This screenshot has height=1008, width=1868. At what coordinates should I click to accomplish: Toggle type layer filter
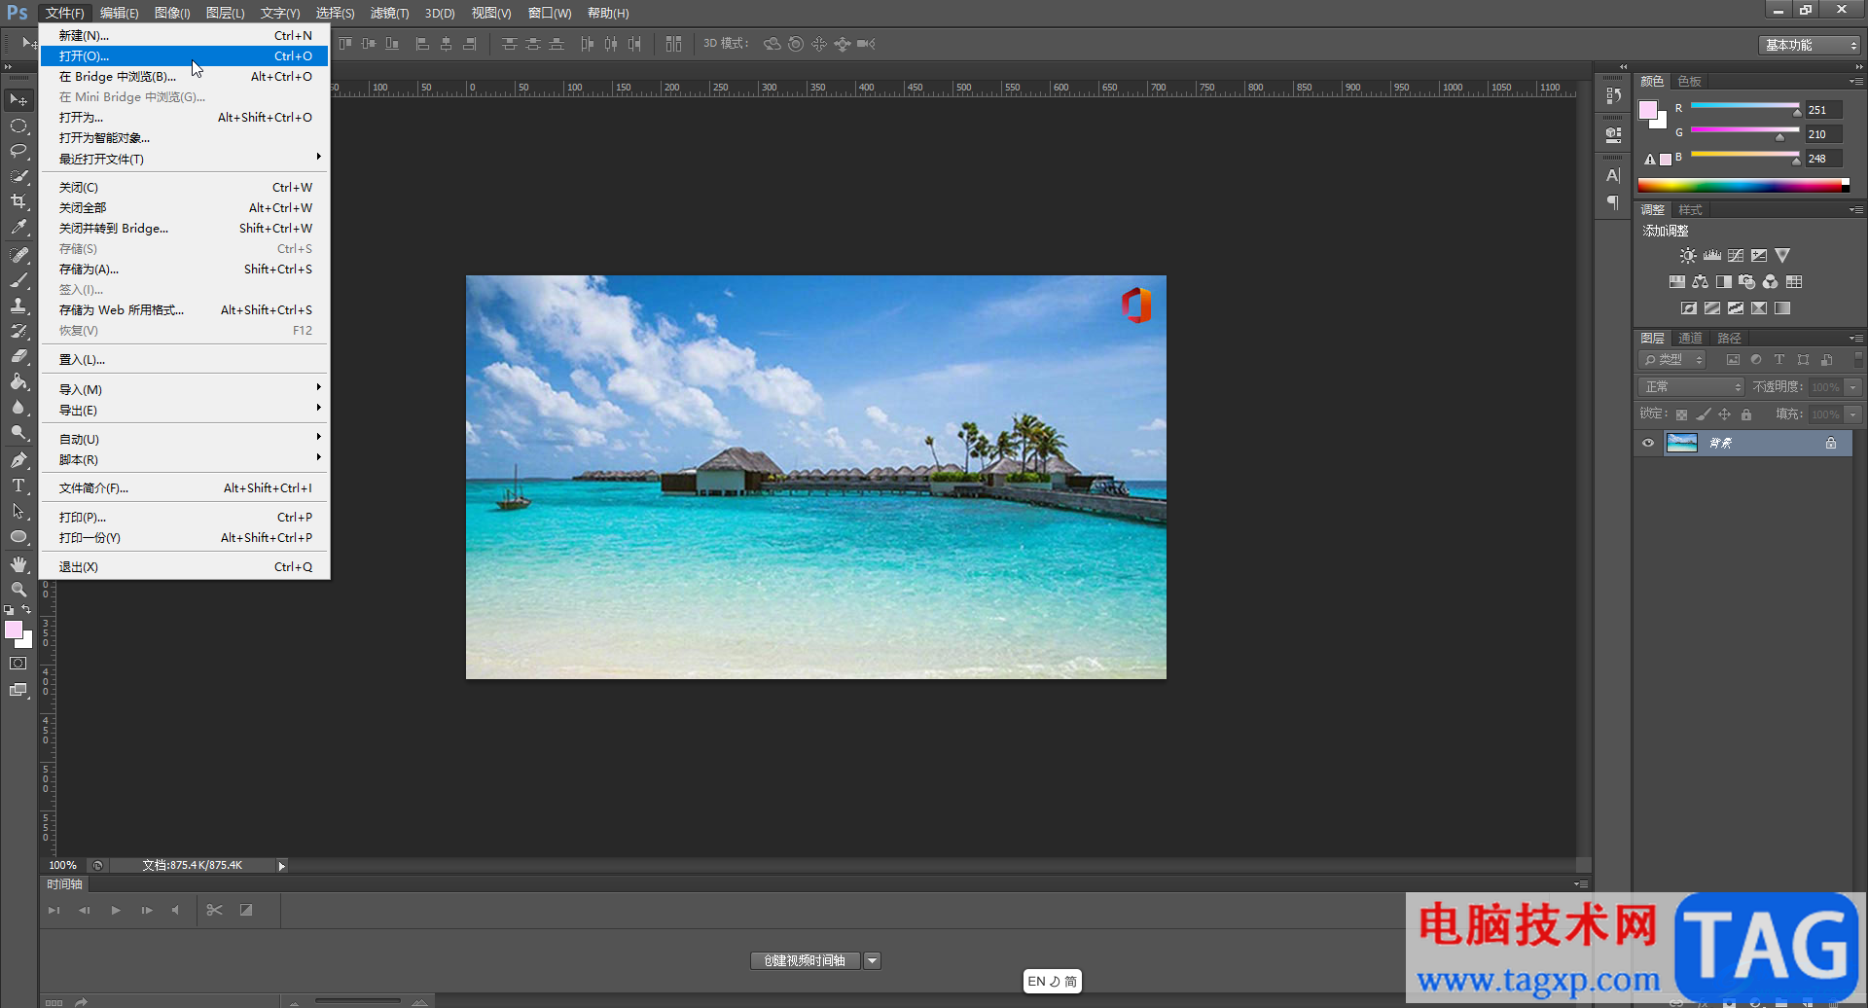coord(1779,360)
